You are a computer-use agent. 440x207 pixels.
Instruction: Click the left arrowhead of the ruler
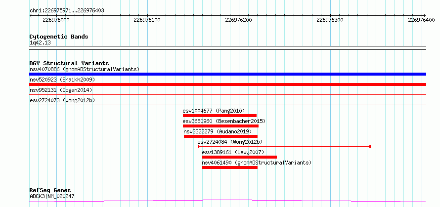tap(31, 15)
